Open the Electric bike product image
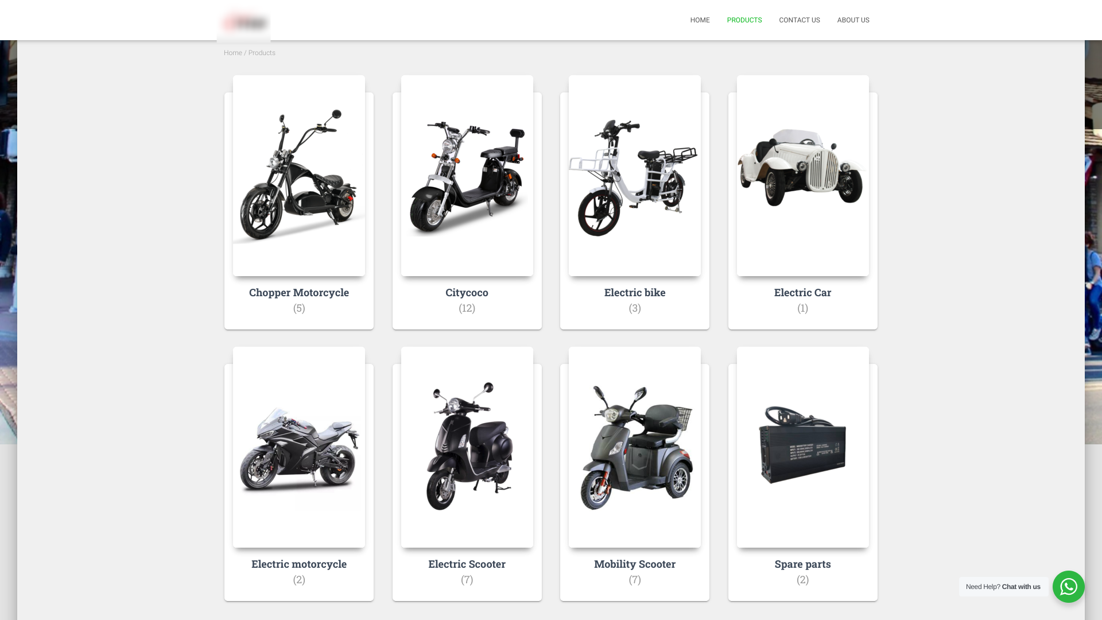 click(635, 176)
